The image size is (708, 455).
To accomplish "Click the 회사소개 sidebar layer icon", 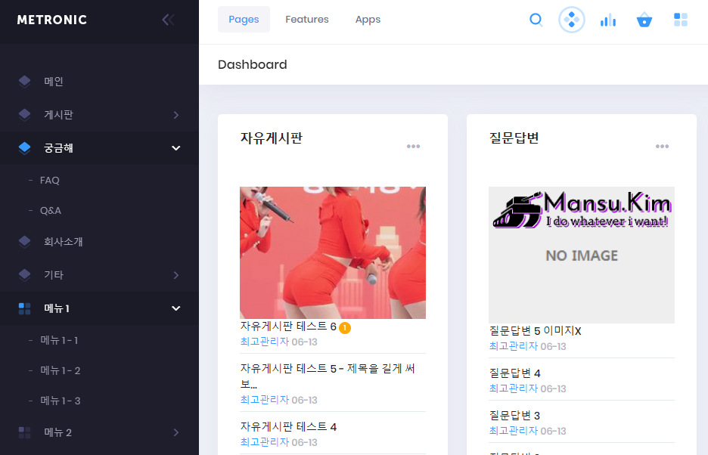I will pyautogui.click(x=25, y=242).
